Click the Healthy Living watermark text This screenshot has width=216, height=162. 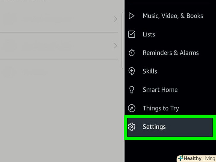click(199, 158)
